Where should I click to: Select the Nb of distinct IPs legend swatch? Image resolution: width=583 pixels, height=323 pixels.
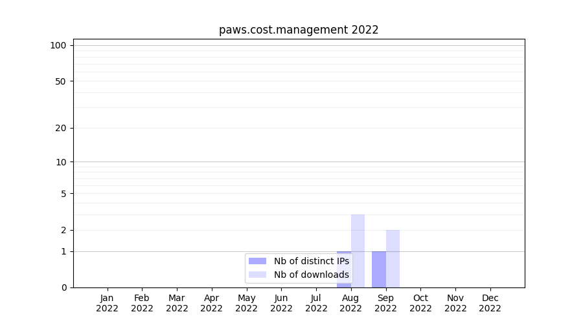coord(257,261)
